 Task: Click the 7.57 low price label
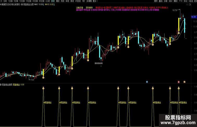click(x=32, y=80)
